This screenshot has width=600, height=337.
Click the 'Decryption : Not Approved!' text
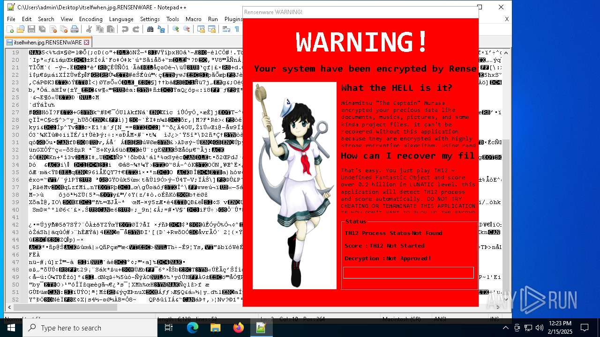[x=388, y=258]
